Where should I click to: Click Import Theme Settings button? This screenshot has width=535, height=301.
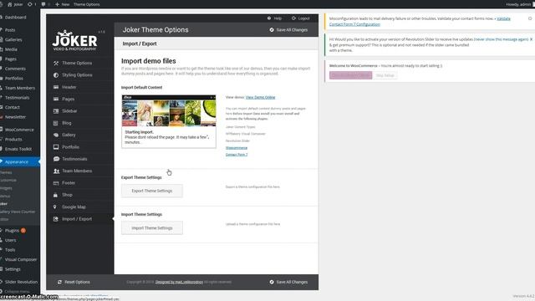point(152,228)
